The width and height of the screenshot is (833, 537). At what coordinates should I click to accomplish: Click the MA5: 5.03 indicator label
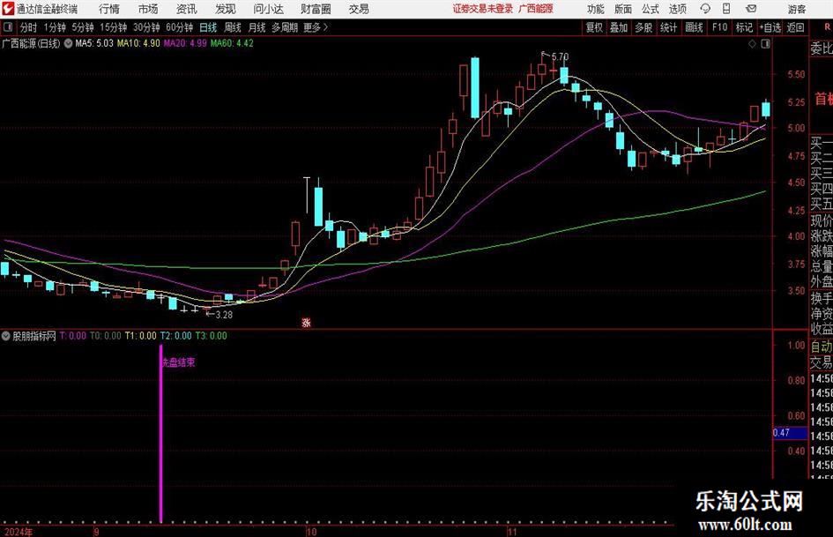(94, 43)
